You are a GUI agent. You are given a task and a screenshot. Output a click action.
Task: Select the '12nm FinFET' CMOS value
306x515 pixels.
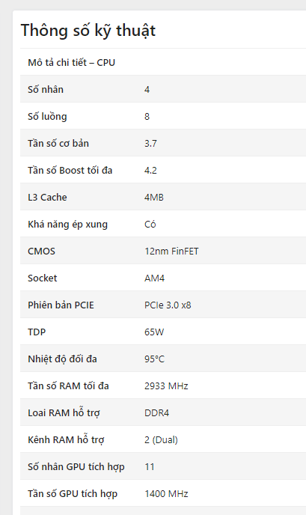coord(171,252)
